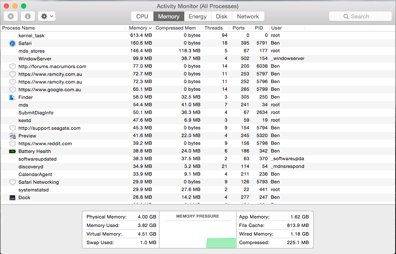Image resolution: width=396 pixels, height=254 pixels.
Task: Click the Physical Memory 4.00 GB statistic
Action: point(121,217)
